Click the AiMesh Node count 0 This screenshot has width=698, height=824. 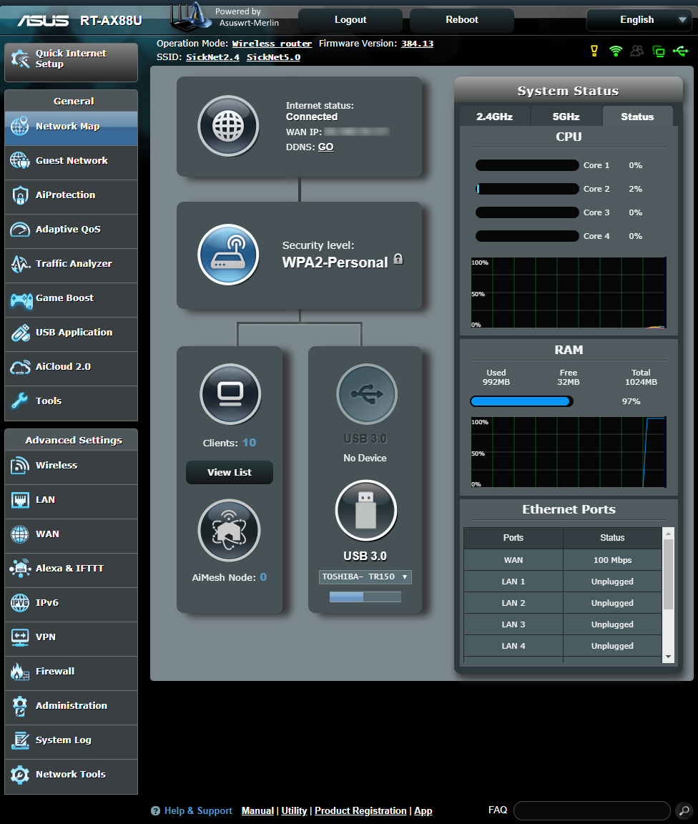(x=263, y=577)
